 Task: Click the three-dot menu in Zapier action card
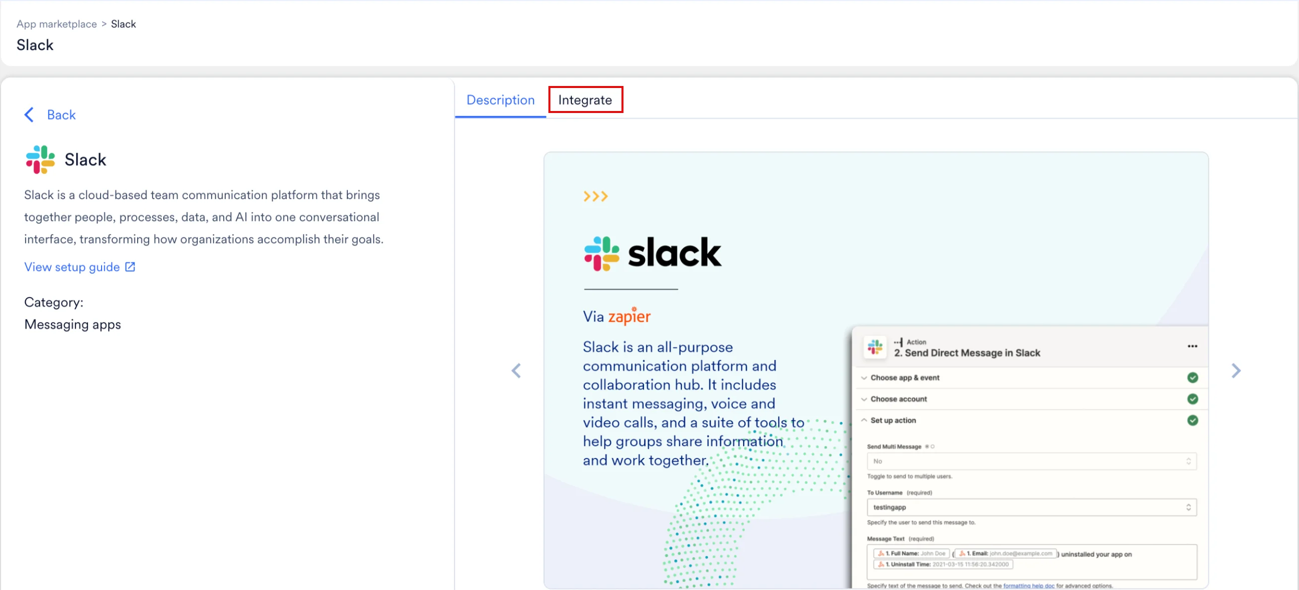coord(1192,346)
